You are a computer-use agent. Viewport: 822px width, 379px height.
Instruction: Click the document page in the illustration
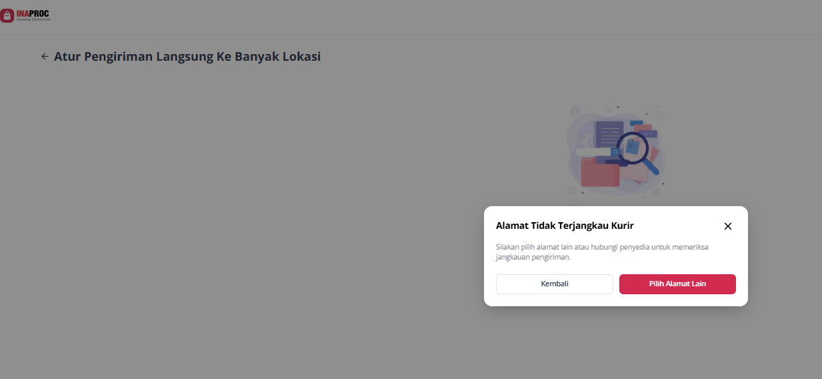(x=607, y=133)
